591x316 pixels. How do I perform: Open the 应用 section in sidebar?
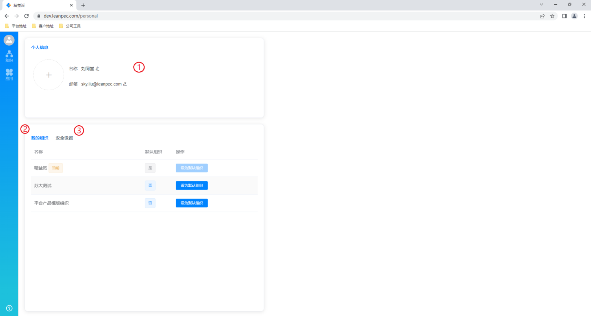point(9,74)
